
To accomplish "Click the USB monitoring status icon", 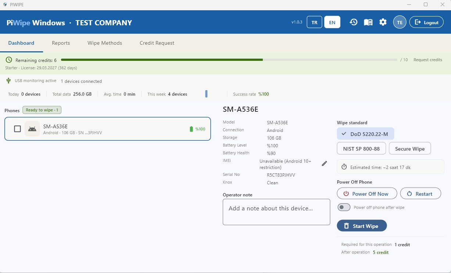I will (x=9, y=81).
